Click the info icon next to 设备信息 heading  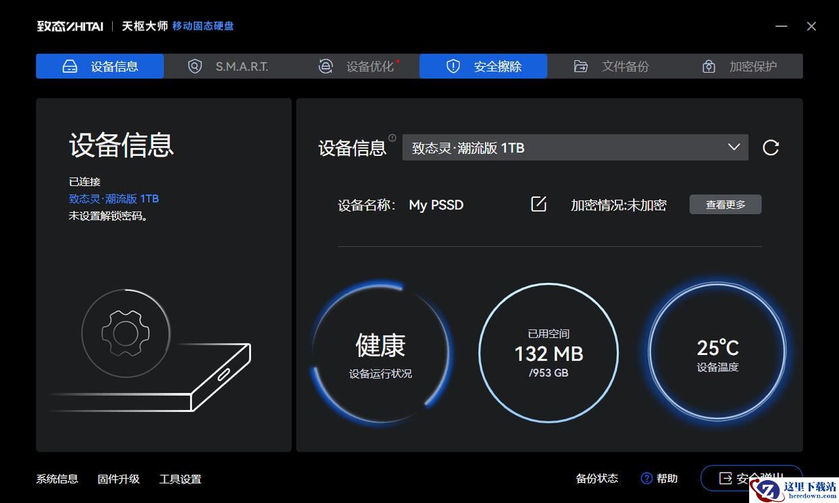392,138
